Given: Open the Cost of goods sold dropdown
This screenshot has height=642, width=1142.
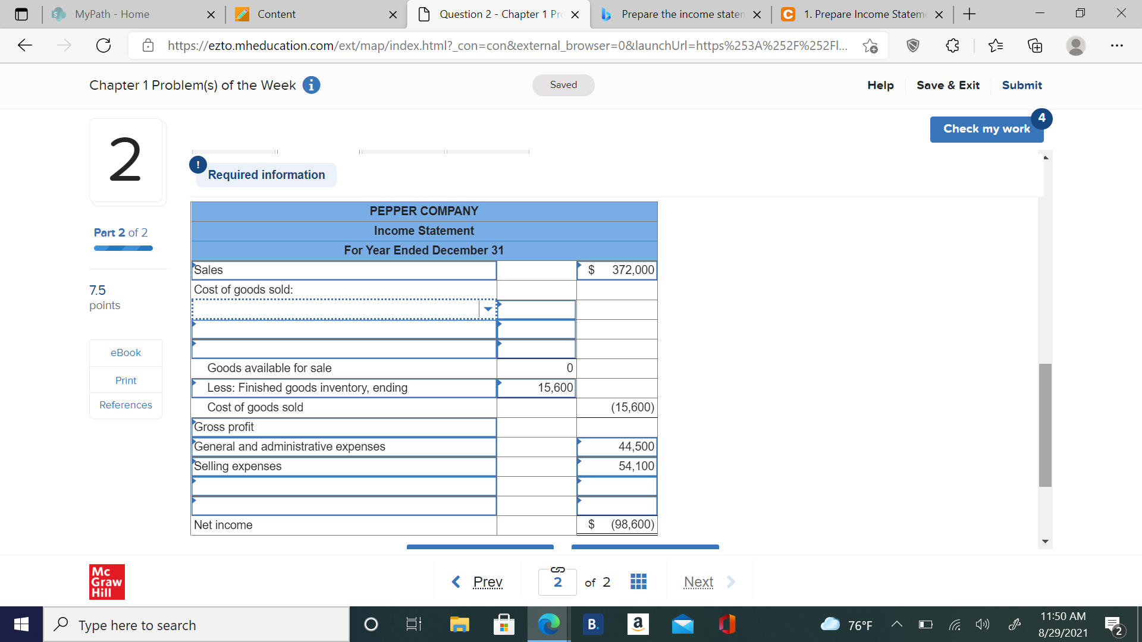Looking at the screenshot, I should [488, 309].
